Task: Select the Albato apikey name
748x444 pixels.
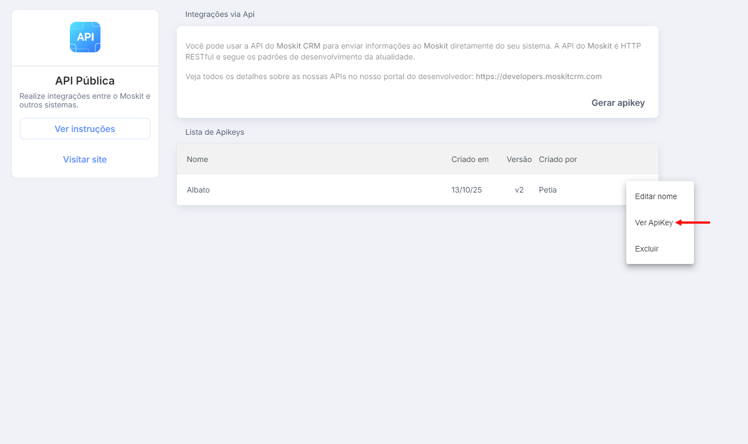Action: (x=198, y=190)
